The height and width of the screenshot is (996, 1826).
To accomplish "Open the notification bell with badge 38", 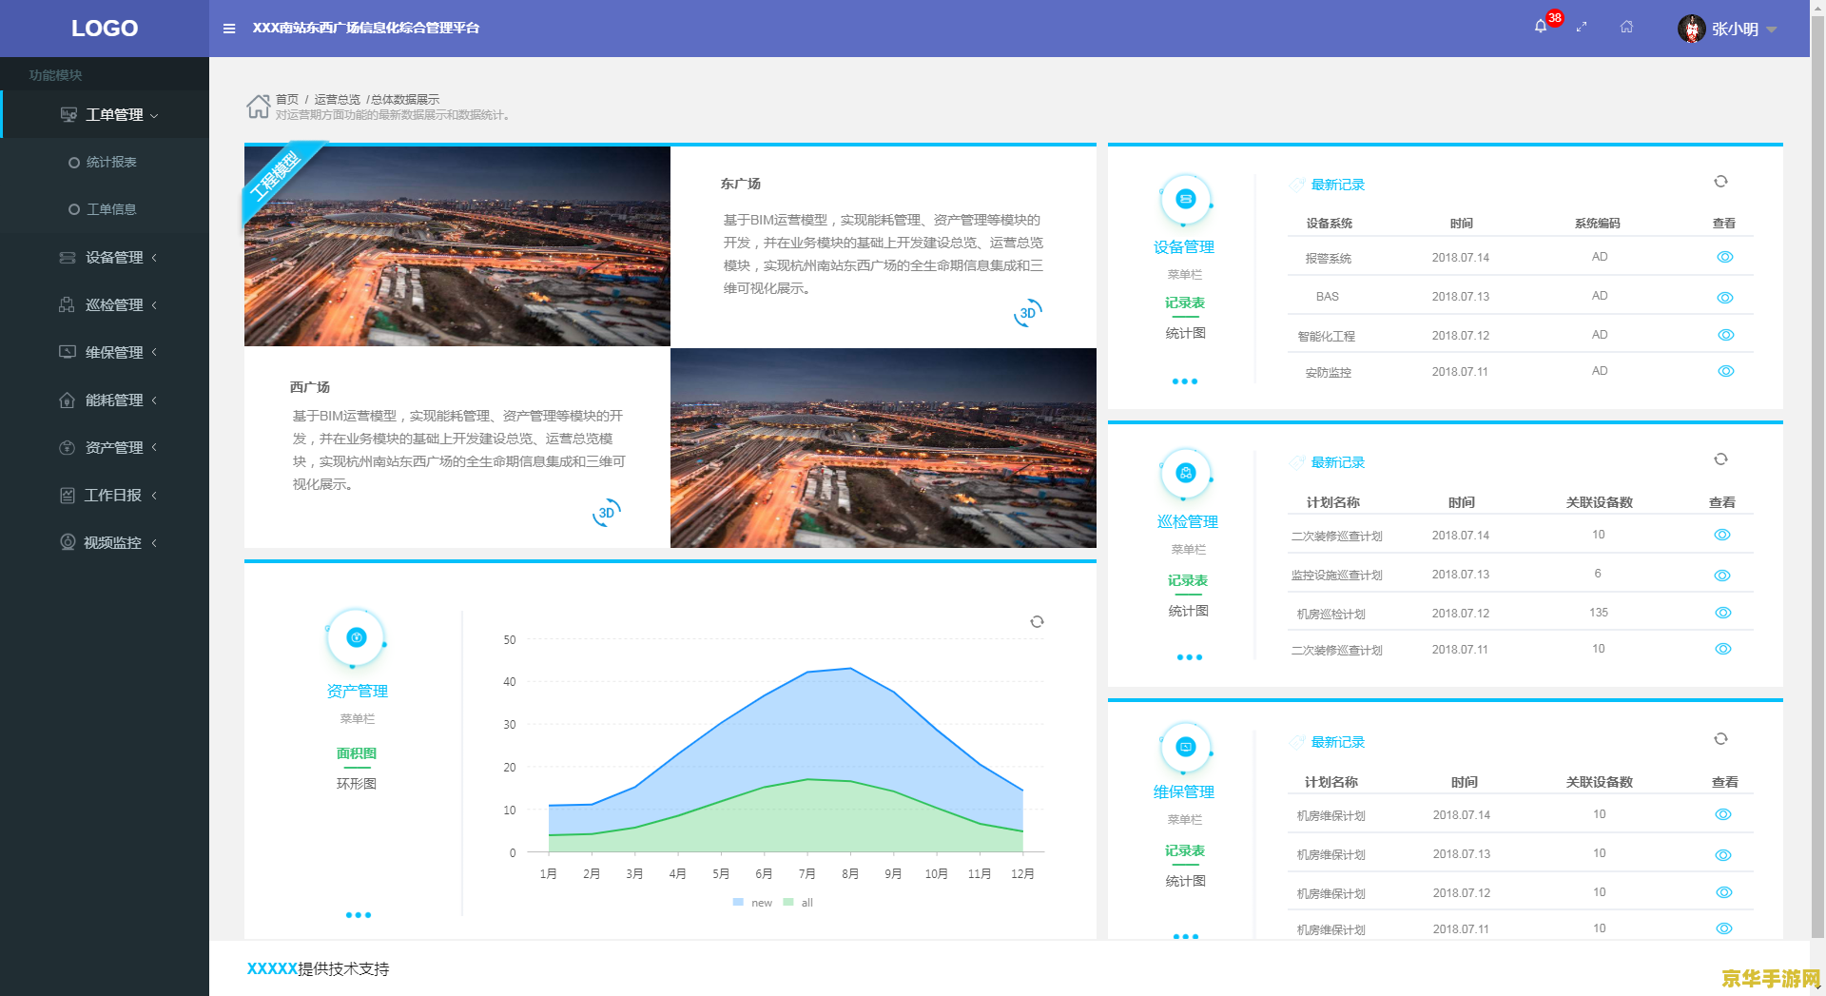I will click(1541, 27).
